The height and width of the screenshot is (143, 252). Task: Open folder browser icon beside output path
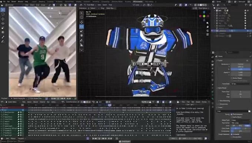(249, 111)
